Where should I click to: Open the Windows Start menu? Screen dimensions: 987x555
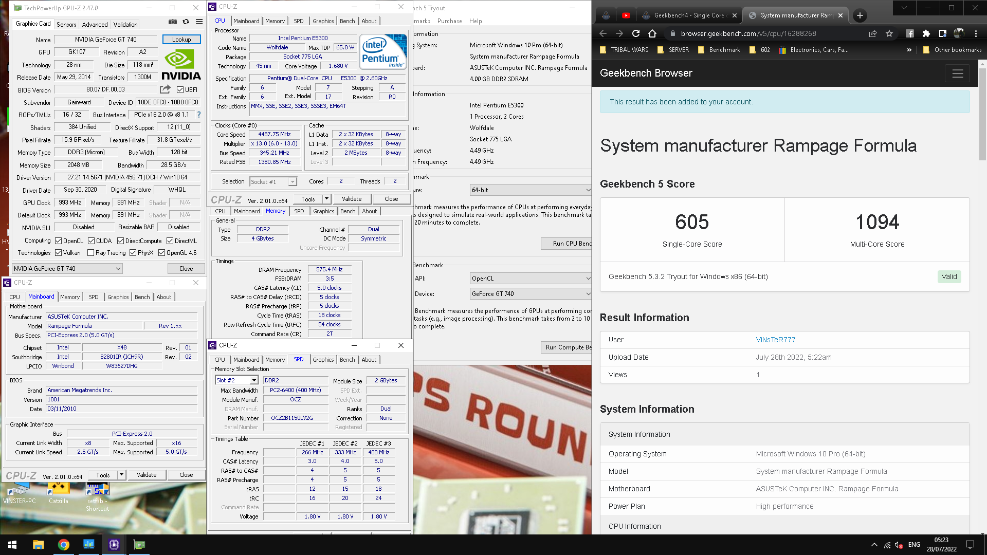(12, 545)
